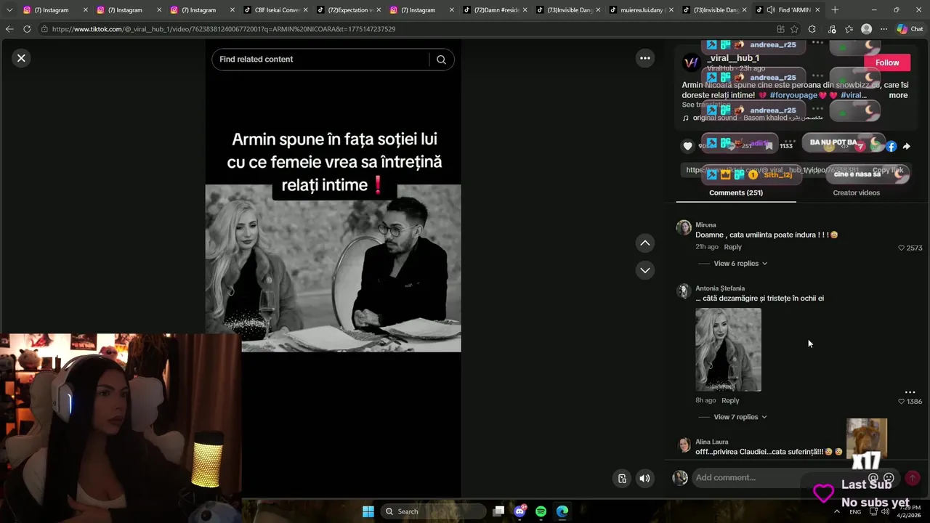Click the ENG language indicator

click(855, 512)
